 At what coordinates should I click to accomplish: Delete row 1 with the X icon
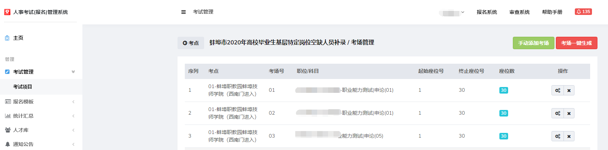pos(569,90)
